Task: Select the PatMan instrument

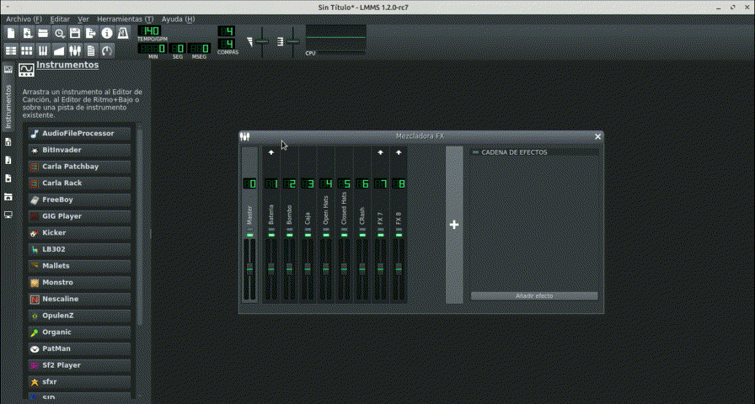Action: [x=79, y=348]
